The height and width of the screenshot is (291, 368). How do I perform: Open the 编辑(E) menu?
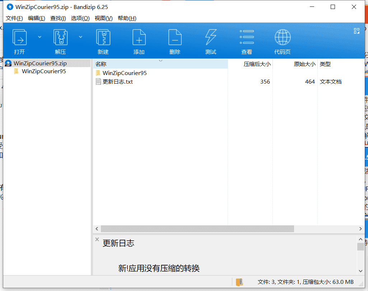coord(36,18)
